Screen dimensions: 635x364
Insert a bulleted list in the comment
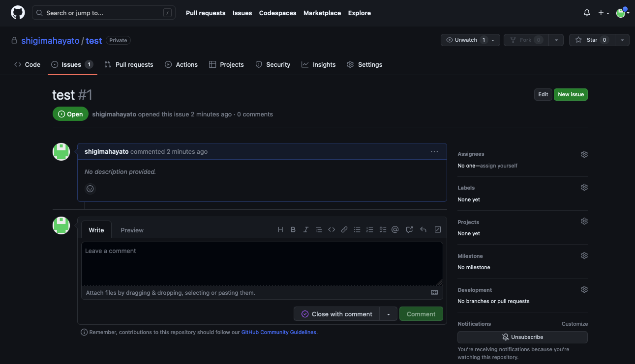(357, 229)
